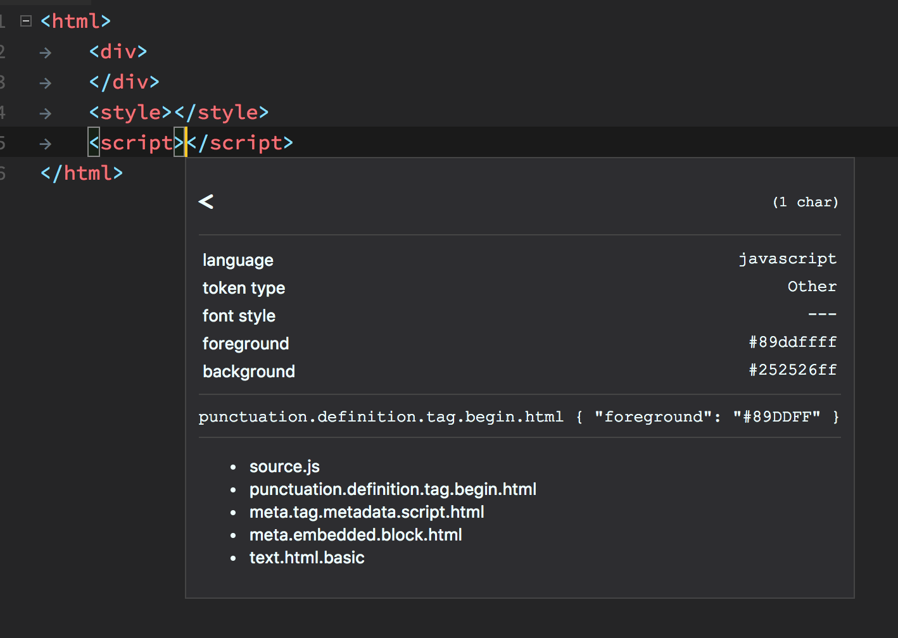Click the javascript language value

(x=788, y=259)
